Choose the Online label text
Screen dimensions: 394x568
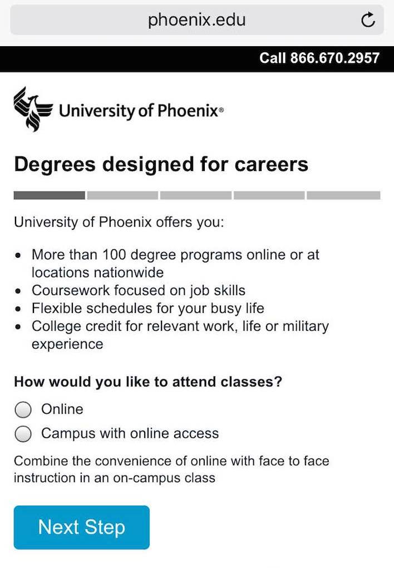(62, 409)
